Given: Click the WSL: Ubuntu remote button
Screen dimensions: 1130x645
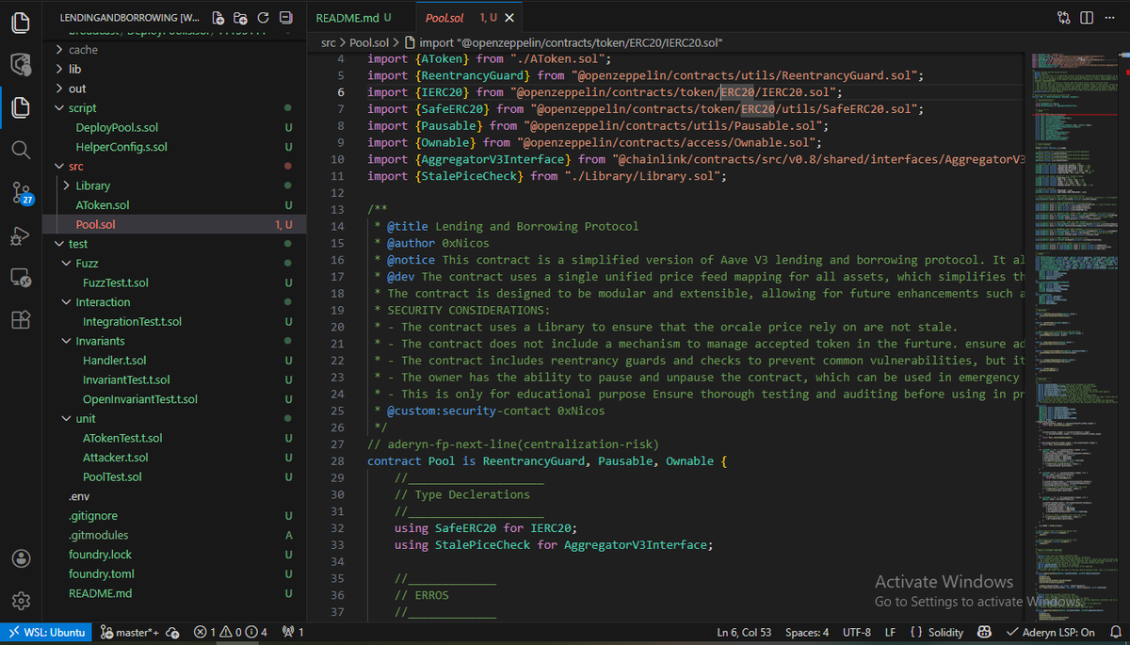Looking at the screenshot, I should pos(48,633).
